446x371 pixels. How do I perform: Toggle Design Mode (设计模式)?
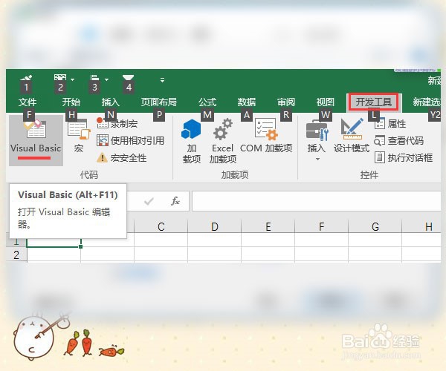tap(352, 137)
